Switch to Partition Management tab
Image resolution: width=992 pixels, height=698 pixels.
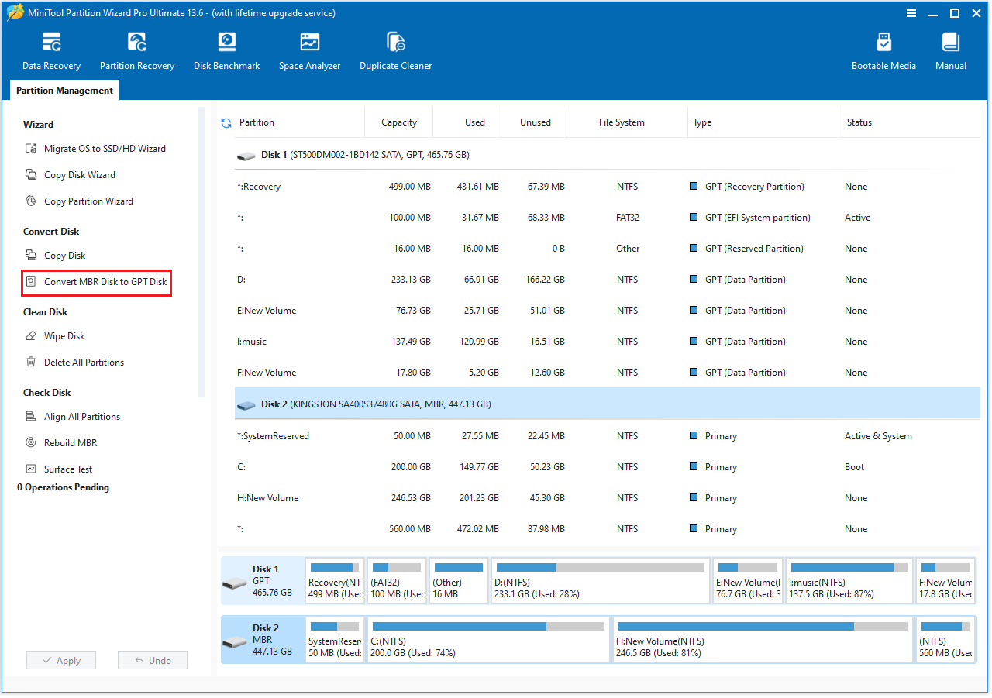[x=65, y=91]
